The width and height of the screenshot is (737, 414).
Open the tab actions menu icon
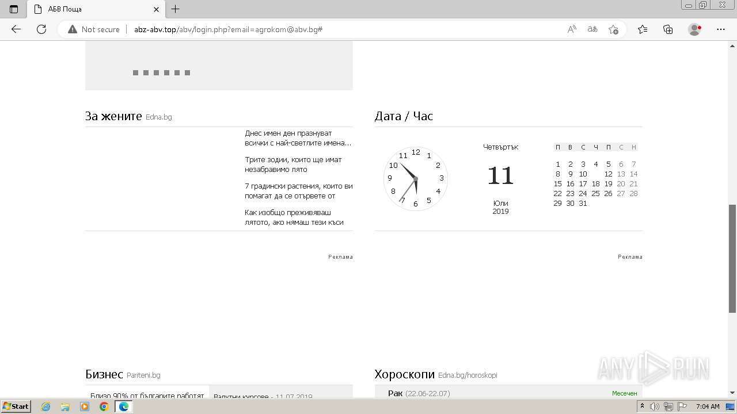pos(14,9)
